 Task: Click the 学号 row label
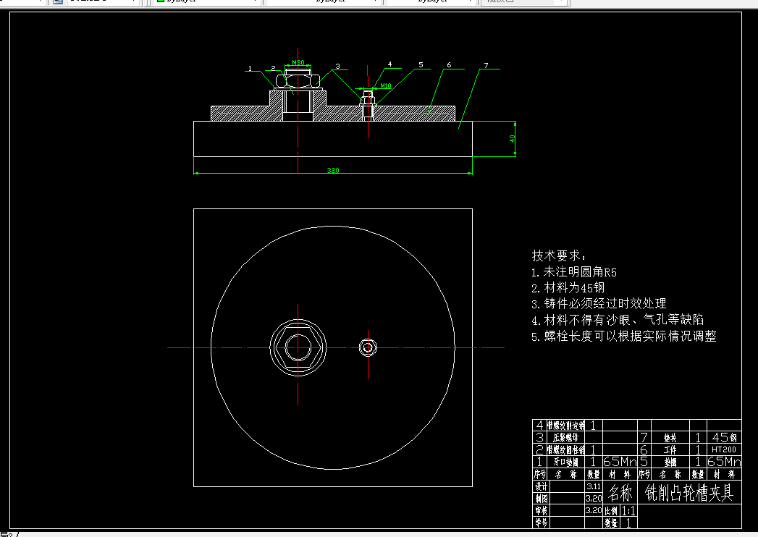542,523
